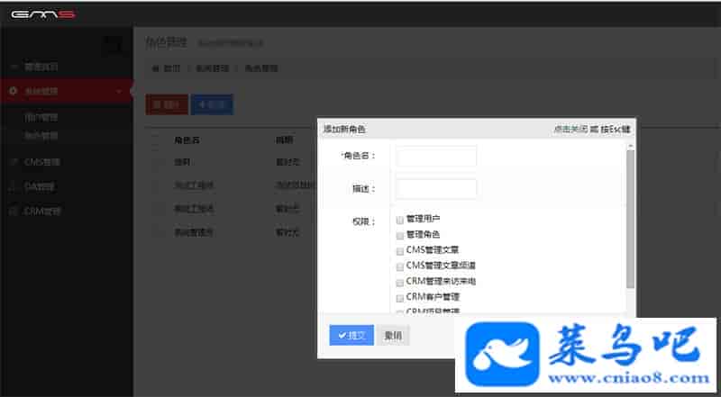721x397 pixels.
Task: Click the sidebar toggle icon above the menu
Action: click(113, 42)
